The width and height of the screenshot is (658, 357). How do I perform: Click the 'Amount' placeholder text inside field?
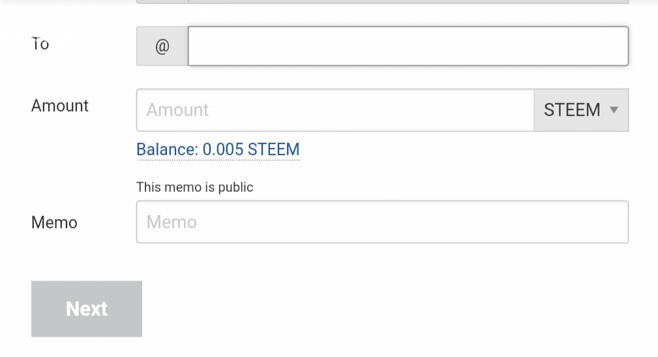click(177, 110)
